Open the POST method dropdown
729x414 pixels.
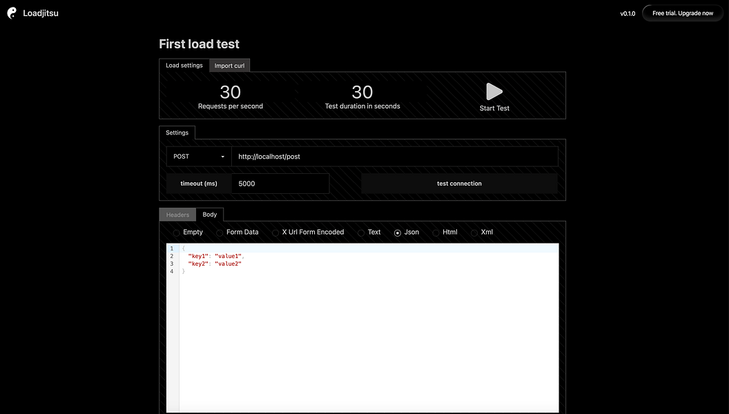tap(199, 157)
